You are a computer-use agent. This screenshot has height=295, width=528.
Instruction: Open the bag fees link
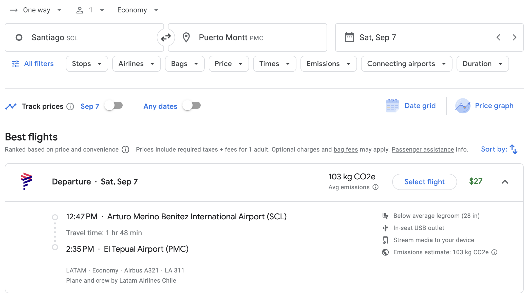point(346,150)
